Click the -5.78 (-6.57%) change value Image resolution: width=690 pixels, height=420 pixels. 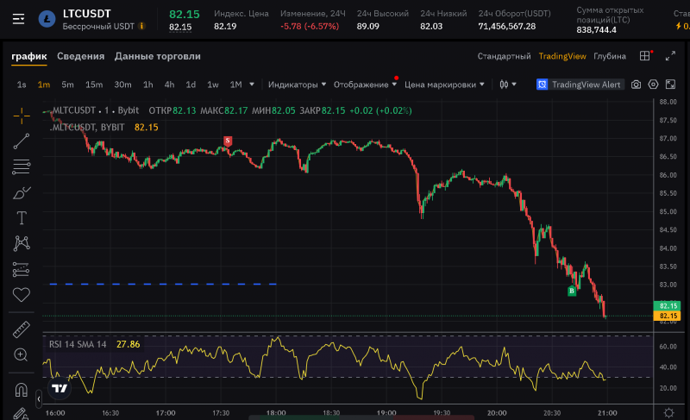(x=310, y=27)
